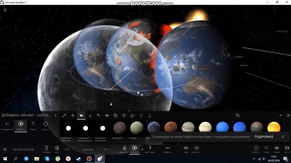The image size is (291, 163).
Task: Open the timer hourglass tool
Action: pyautogui.click(x=46, y=149)
